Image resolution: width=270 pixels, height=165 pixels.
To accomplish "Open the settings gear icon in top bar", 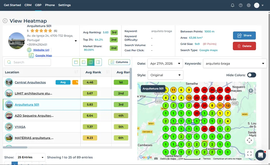I will point(249,5).
